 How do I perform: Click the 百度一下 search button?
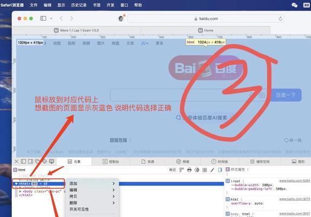[x=286, y=95]
